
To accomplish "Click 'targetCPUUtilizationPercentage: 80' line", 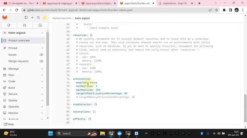I will pos(102,94).
